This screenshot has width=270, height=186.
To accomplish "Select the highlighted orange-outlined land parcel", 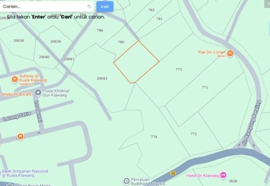I will click(x=136, y=62).
